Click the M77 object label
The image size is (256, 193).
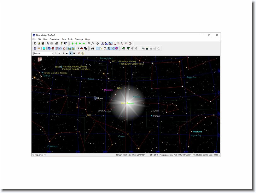(x=89, y=115)
